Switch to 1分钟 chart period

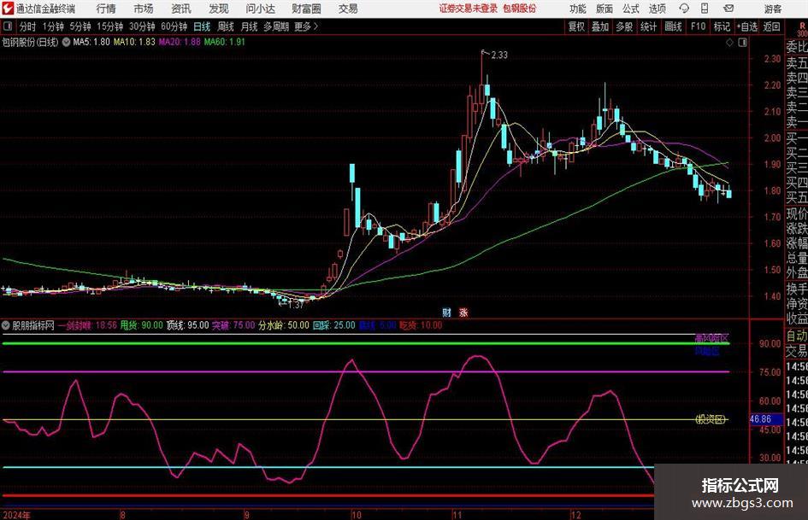coord(53,26)
